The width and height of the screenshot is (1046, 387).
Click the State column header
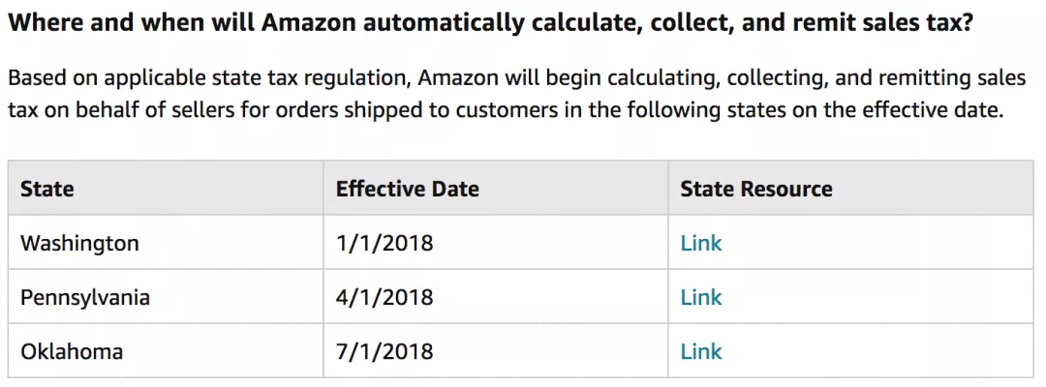(47, 189)
